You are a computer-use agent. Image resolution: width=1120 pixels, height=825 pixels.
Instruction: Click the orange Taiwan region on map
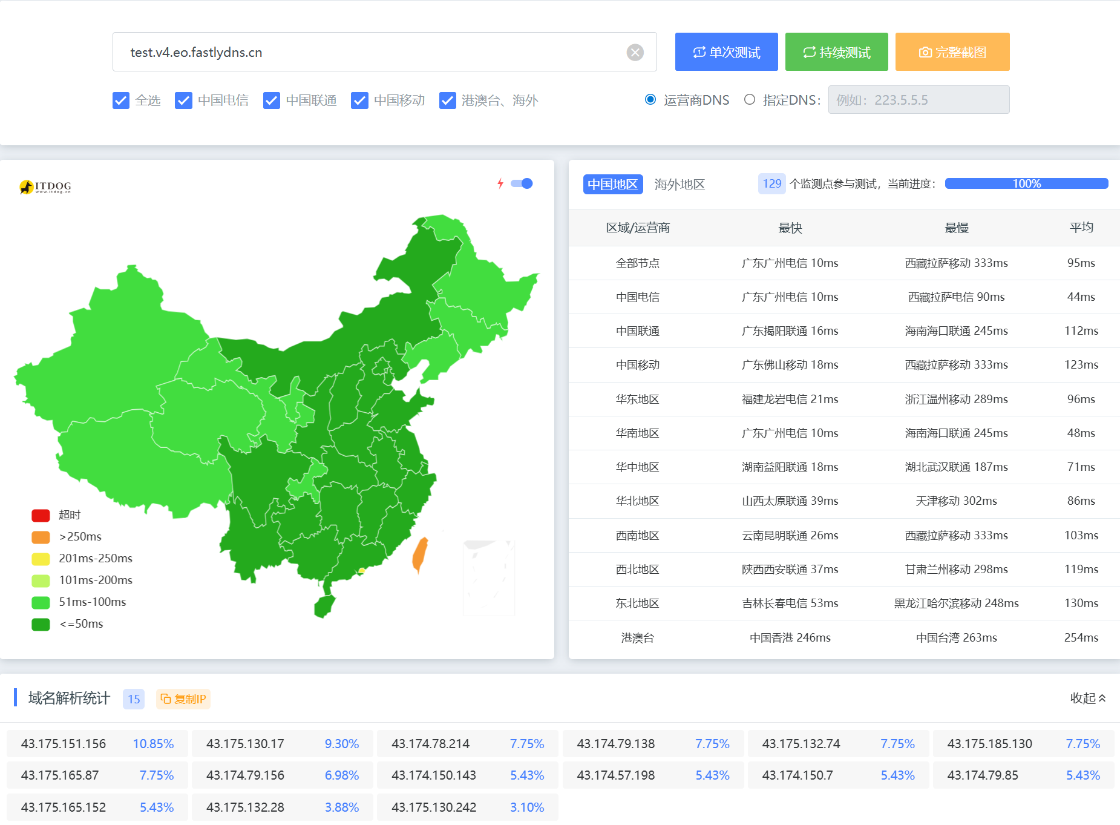click(420, 554)
